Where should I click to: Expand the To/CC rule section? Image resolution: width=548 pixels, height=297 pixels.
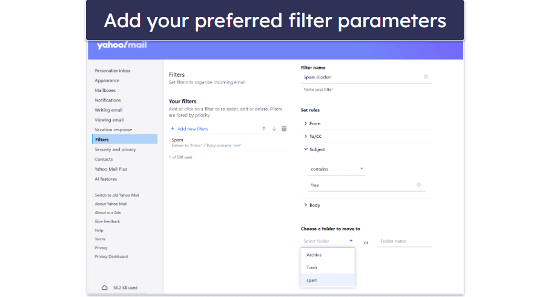point(366,137)
